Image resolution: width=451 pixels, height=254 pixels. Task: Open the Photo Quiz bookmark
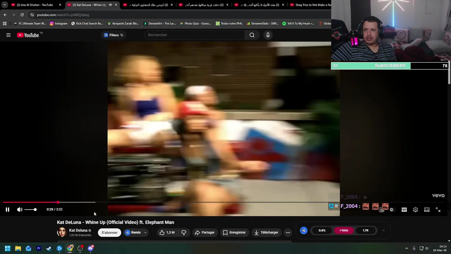click(195, 23)
